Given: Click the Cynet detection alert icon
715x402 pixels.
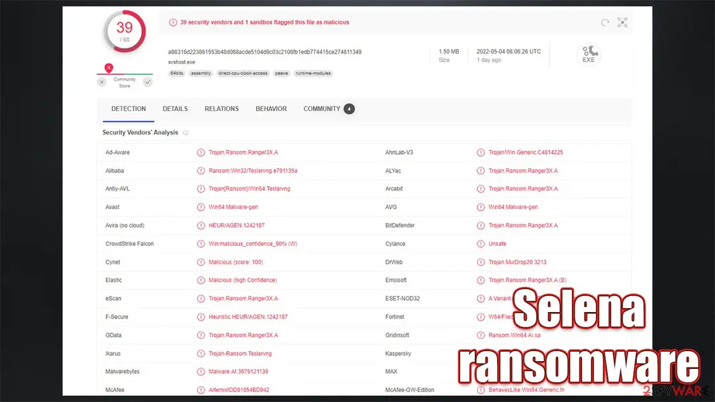Looking at the screenshot, I should [x=201, y=262].
